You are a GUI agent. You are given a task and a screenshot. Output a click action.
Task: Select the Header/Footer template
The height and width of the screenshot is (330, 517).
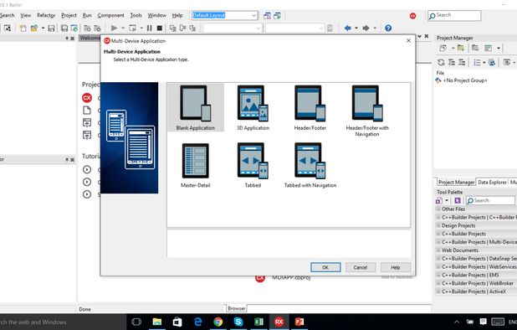coord(310,107)
